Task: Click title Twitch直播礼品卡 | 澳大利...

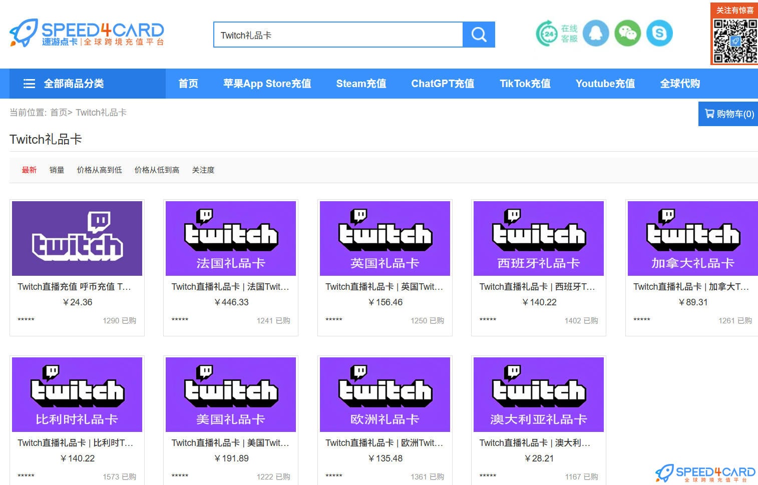Action: pos(535,443)
